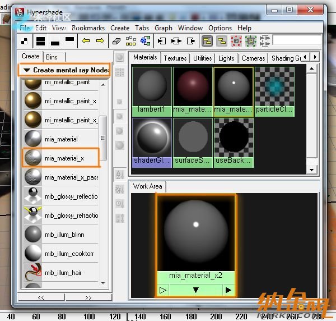Collapse the Create mental ray Nodes dropdown
Viewport: 336px width, 321px height.
[x=26, y=70]
